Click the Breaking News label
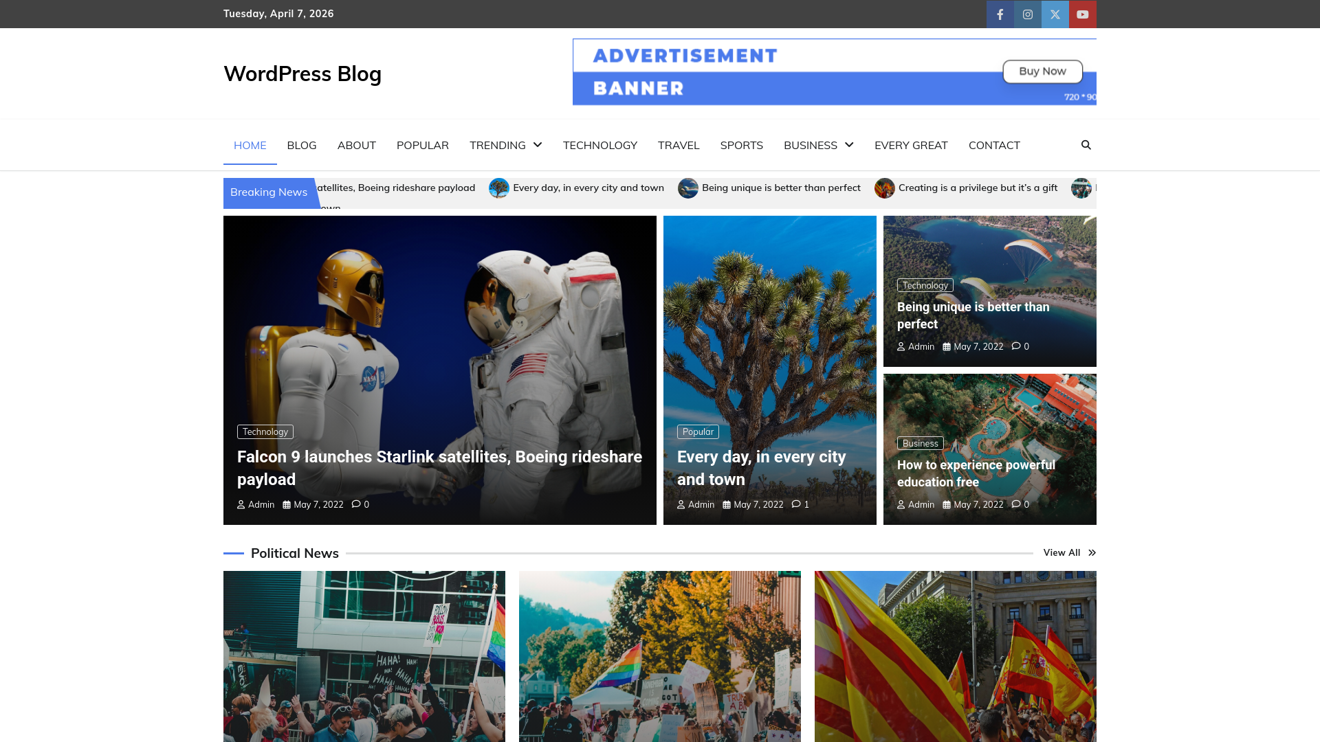Viewport: 1320px width, 742px height. coord(269,192)
